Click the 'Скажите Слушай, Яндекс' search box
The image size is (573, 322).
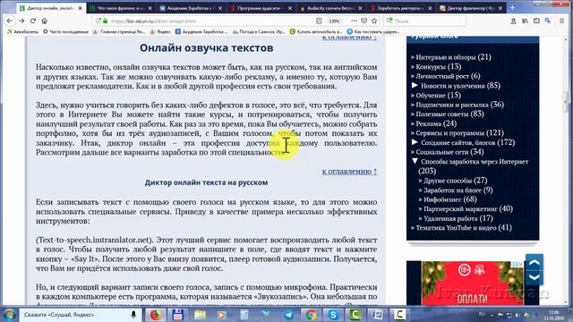tap(75, 314)
